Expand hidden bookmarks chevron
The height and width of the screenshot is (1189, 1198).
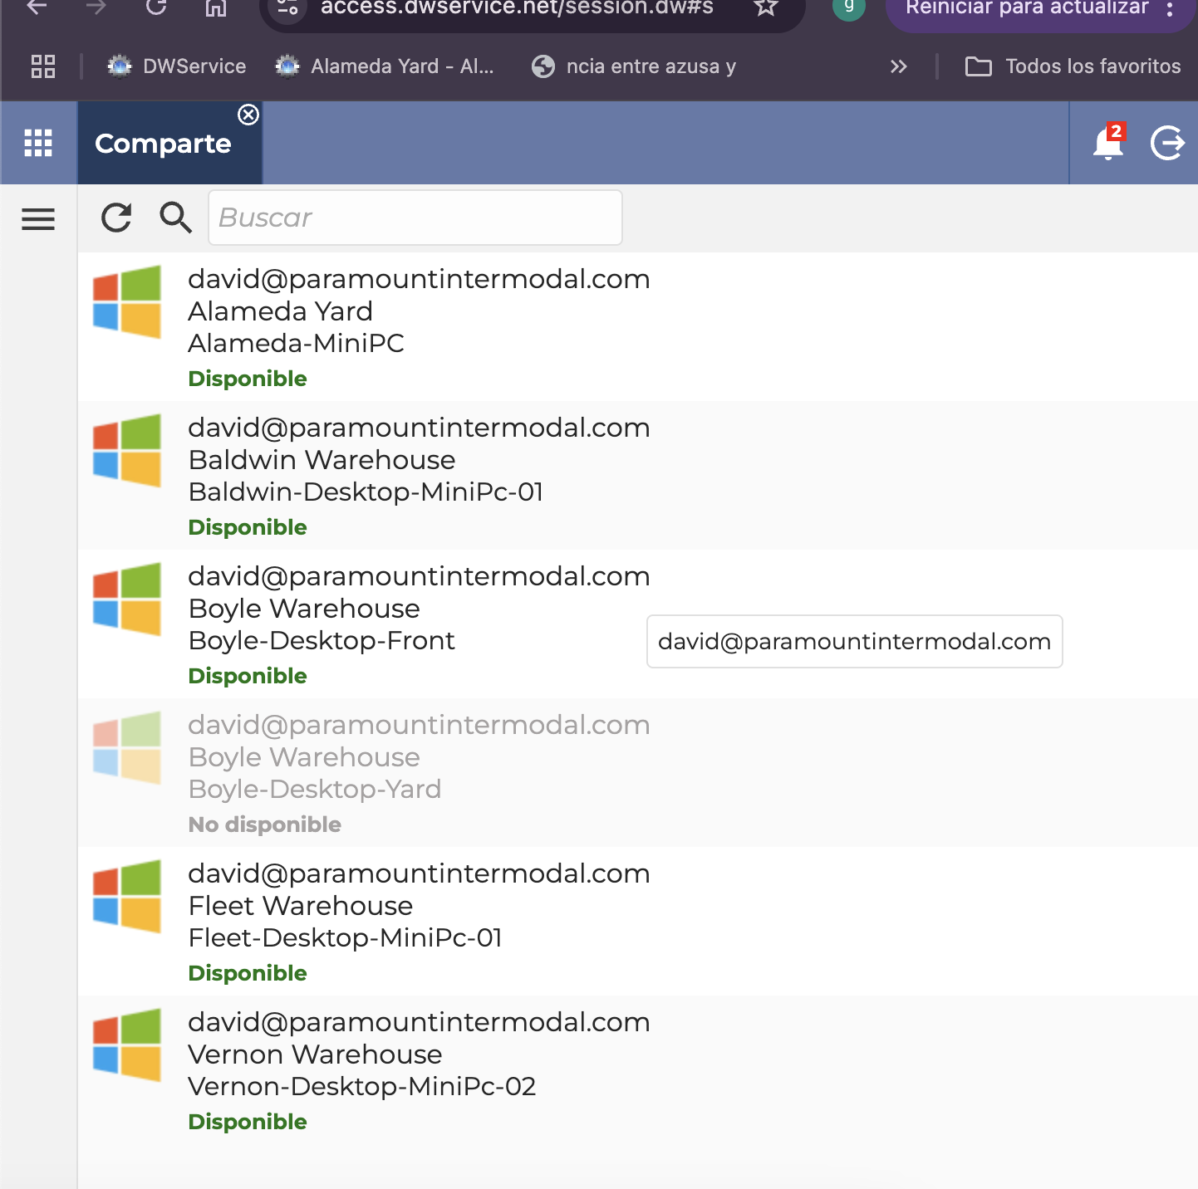pos(899,66)
